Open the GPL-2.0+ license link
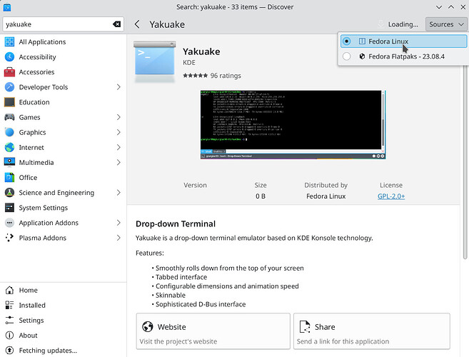The width and height of the screenshot is (469, 357). (x=391, y=196)
